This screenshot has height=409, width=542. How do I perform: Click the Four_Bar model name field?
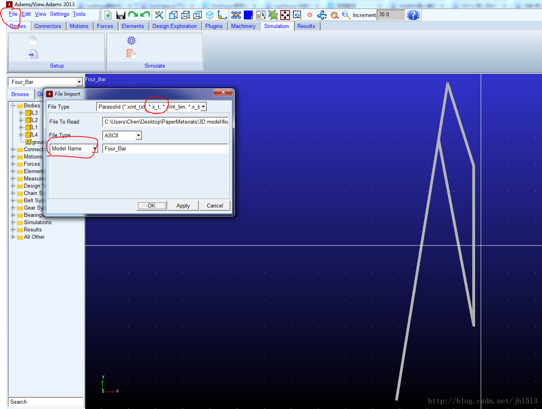(x=166, y=148)
